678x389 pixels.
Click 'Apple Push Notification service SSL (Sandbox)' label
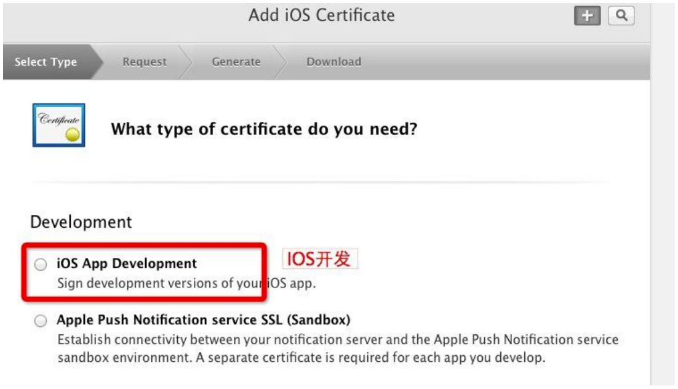click(x=204, y=320)
